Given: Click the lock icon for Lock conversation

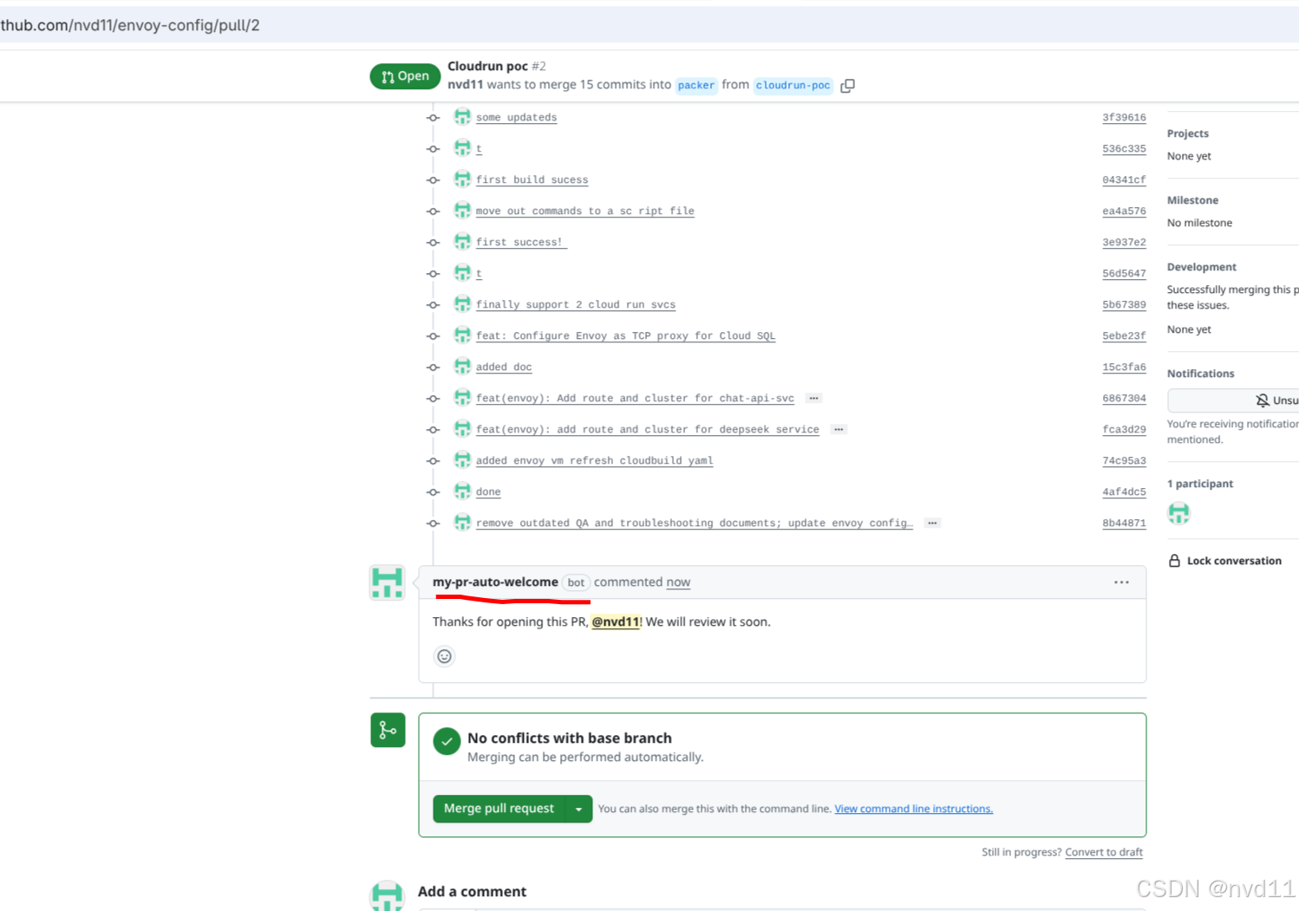Looking at the screenshot, I should click(1174, 561).
